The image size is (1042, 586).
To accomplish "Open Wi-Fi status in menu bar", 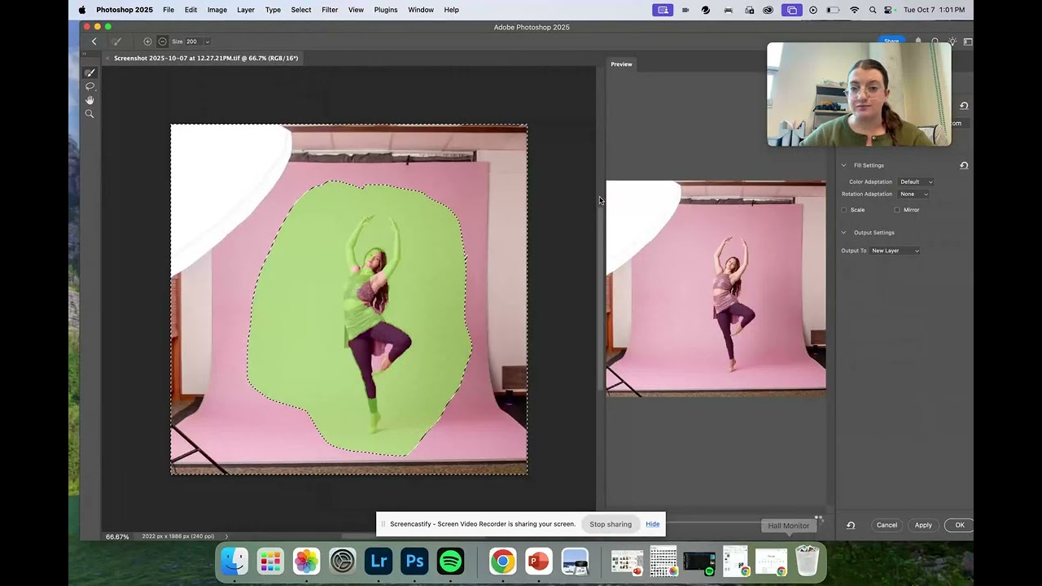I will click(854, 10).
